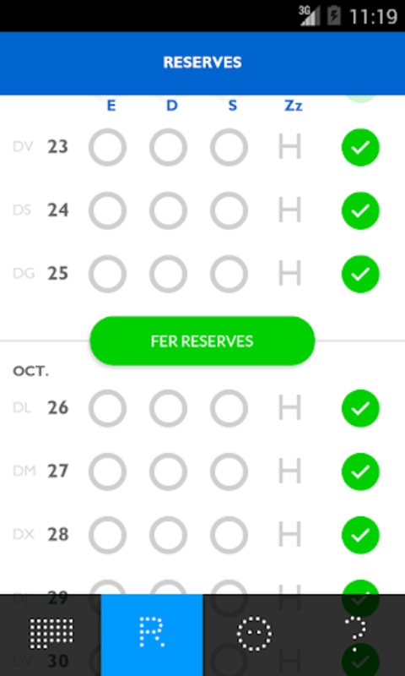Image resolution: width=405 pixels, height=676 pixels.
Task: Tap the H icon for day 26
Action: click(289, 408)
